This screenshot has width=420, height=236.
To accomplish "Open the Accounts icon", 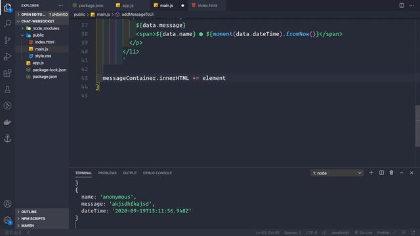I will click(7, 204).
